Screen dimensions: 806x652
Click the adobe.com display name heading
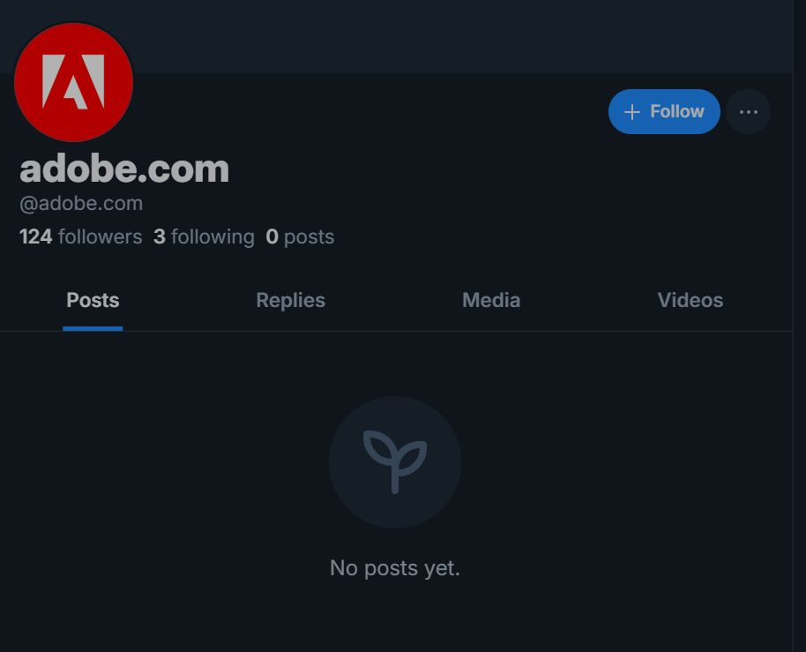(124, 169)
